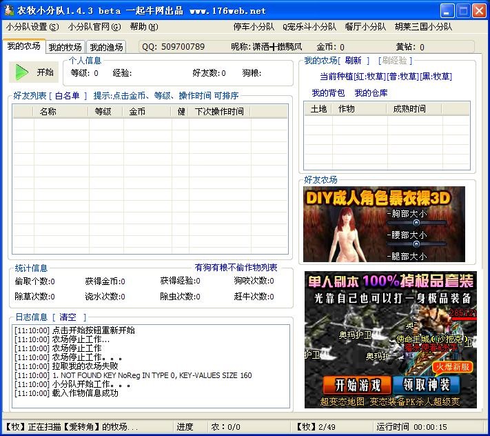The width and height of the screenshot is (490, 436).
Task: Click 清空 to clear the log
Action: pos(68,317)
